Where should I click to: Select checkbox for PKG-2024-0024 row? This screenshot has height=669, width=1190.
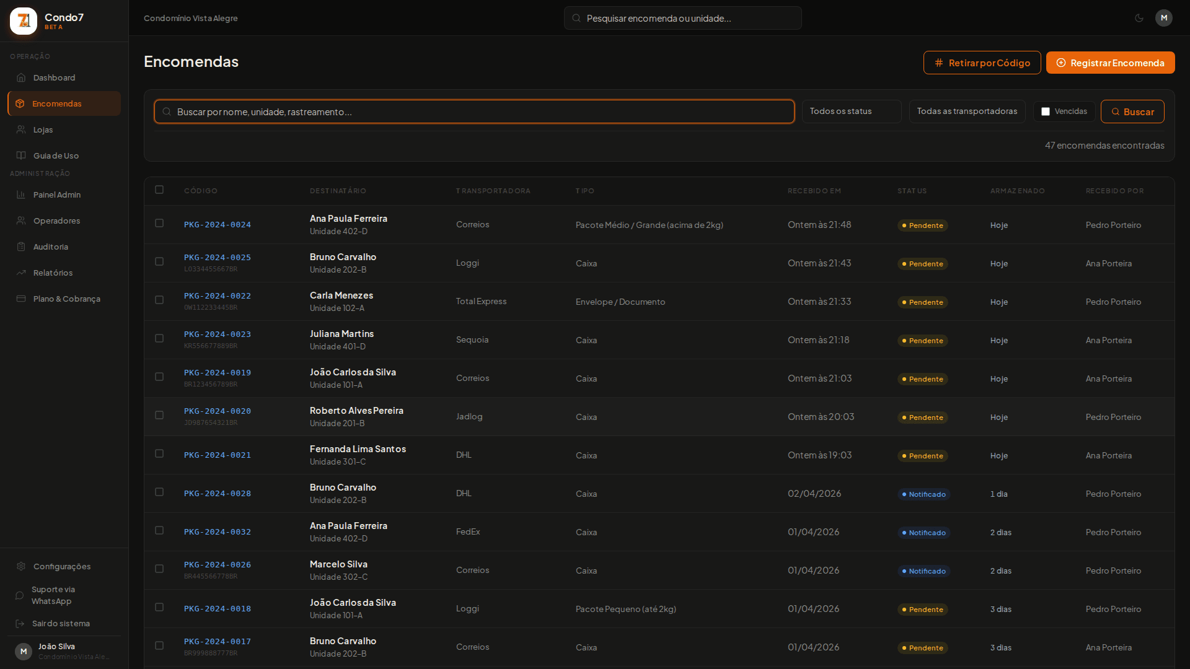pyautogui.click(x=159, y=223)
